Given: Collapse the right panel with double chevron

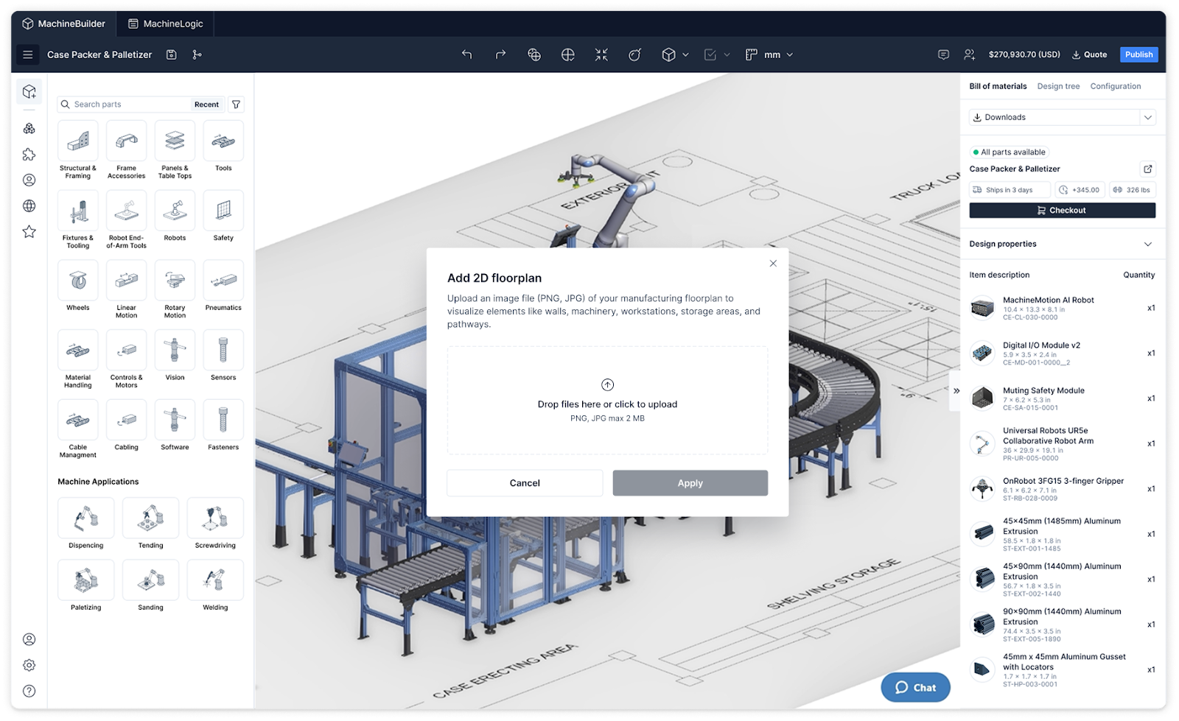Looking at the screenshot, I should coord(956,391).
